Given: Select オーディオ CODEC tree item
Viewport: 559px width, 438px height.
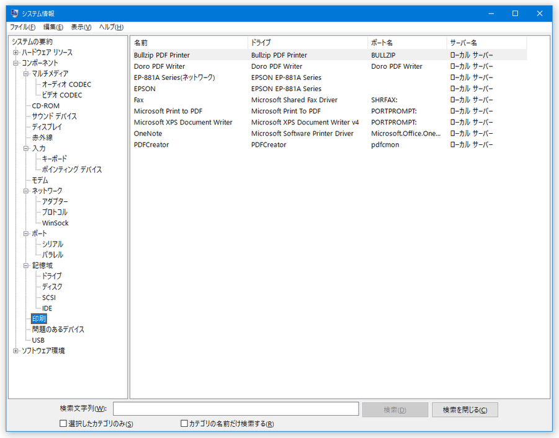Looking at the screenshot, I should [x=66, y=85].
